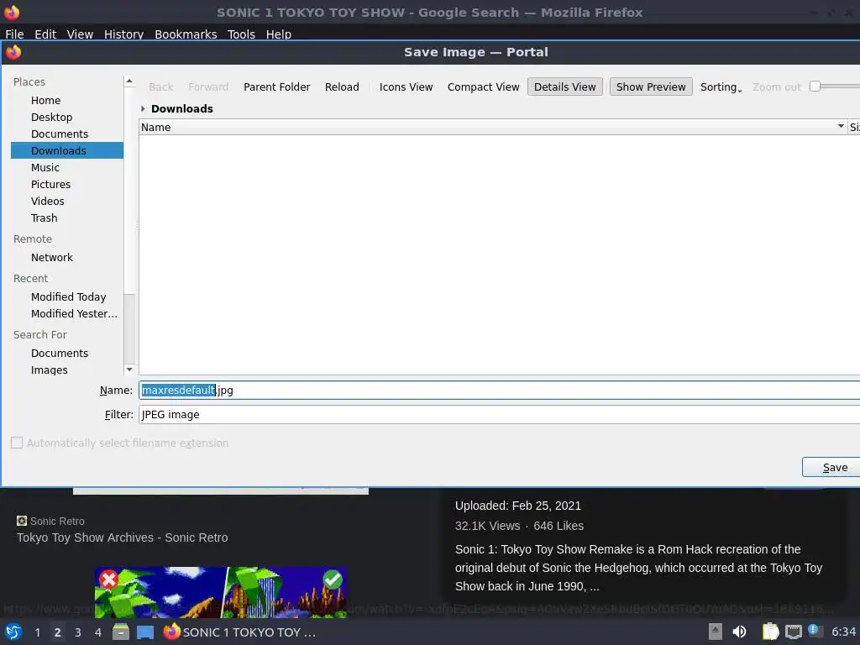Screen dimensions: 860x645
Task: Switch to Compact View
Action: coord(483,87)
